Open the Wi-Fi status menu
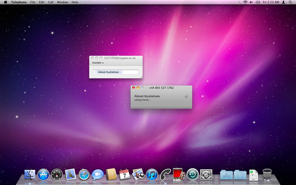 click(x=245, y=2)
